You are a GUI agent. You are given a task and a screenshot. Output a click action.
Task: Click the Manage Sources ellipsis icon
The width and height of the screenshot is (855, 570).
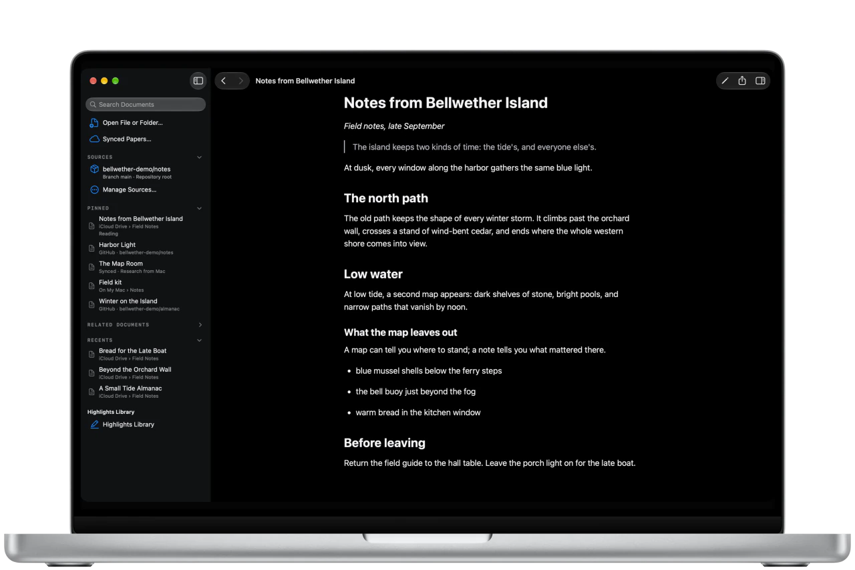click(94, 190)
